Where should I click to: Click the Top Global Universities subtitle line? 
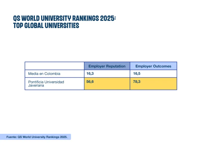[46, 25]
